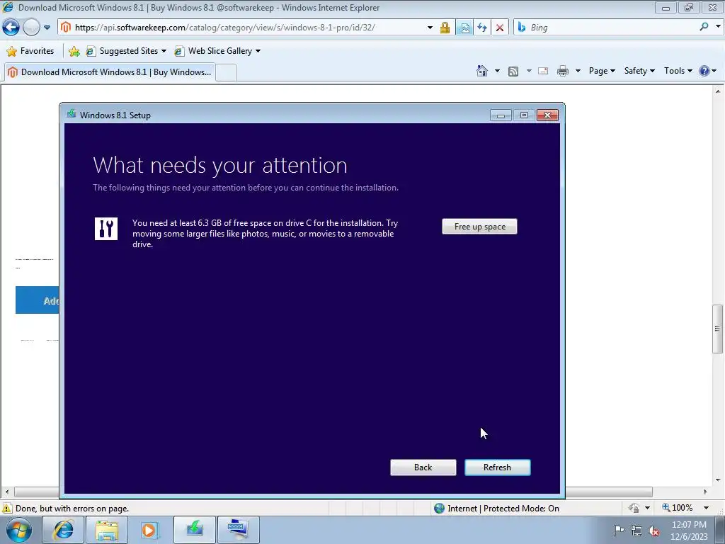
Task: Click the Add to Favorites Bar star icon
Action: point(74,51)
